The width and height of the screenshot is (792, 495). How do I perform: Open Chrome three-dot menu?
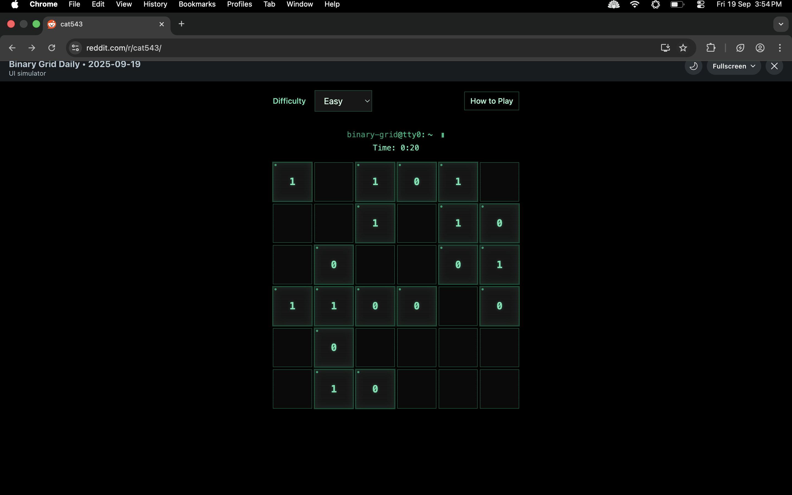[x=780, y=48]
